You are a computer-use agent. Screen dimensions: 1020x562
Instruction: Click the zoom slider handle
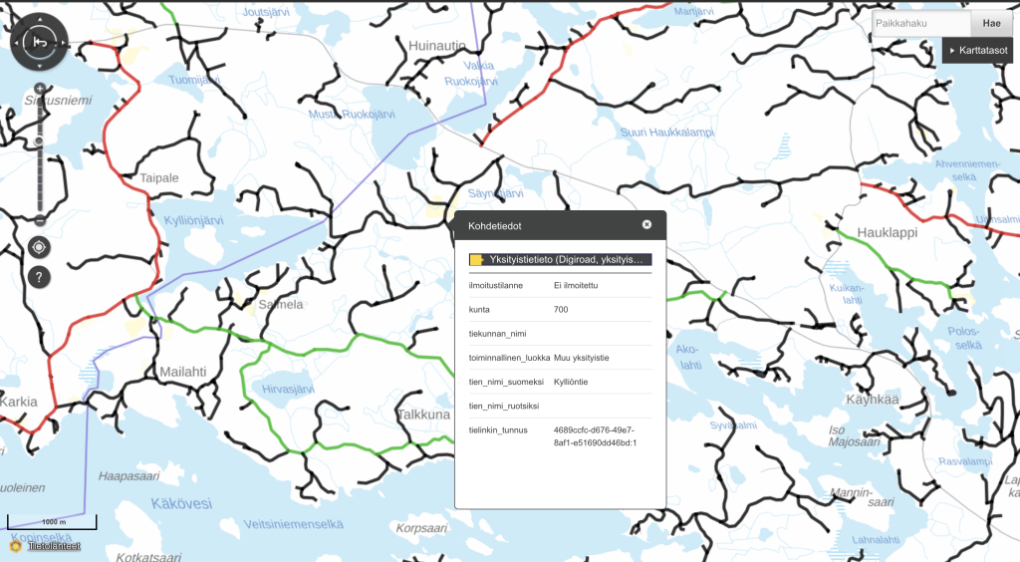(39, 142)
